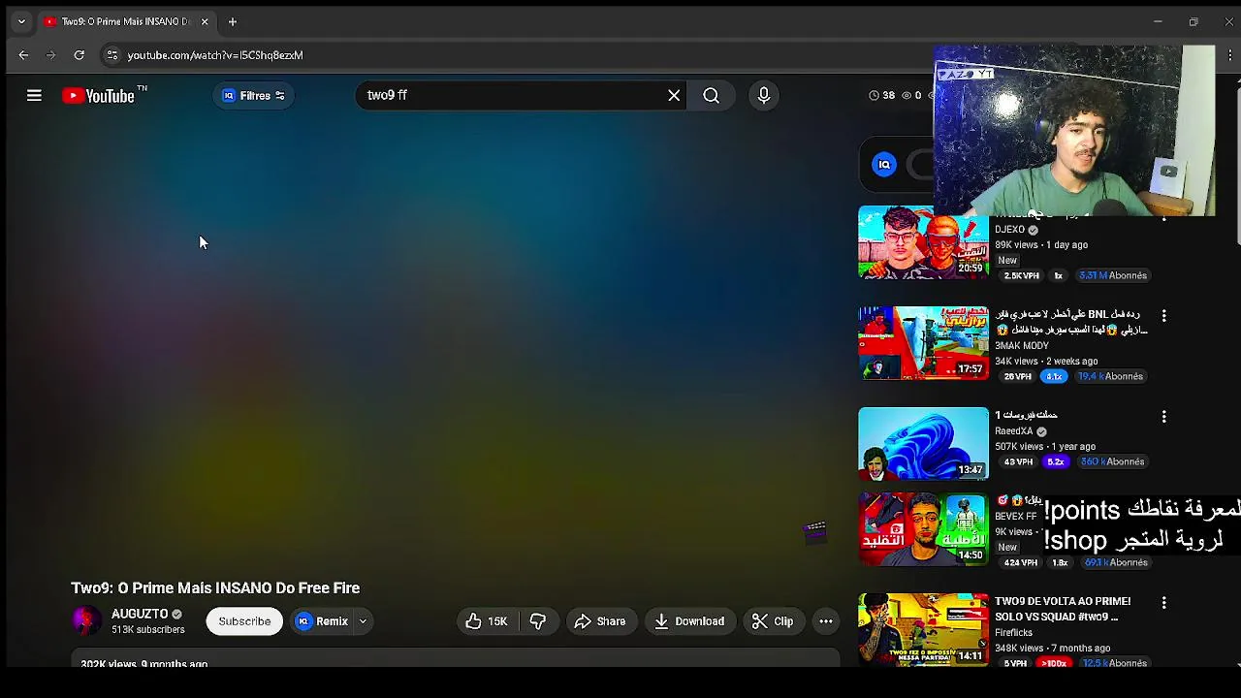
Task: Click the 15K likes count
Action: coord(497,621)
